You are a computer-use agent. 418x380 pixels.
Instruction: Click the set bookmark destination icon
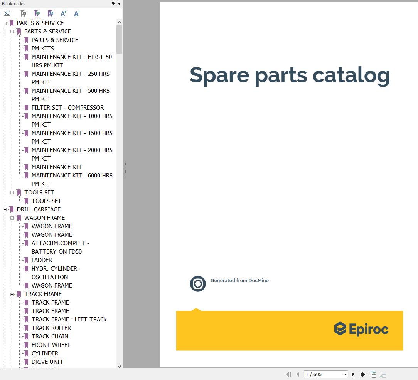coord(51,13)
